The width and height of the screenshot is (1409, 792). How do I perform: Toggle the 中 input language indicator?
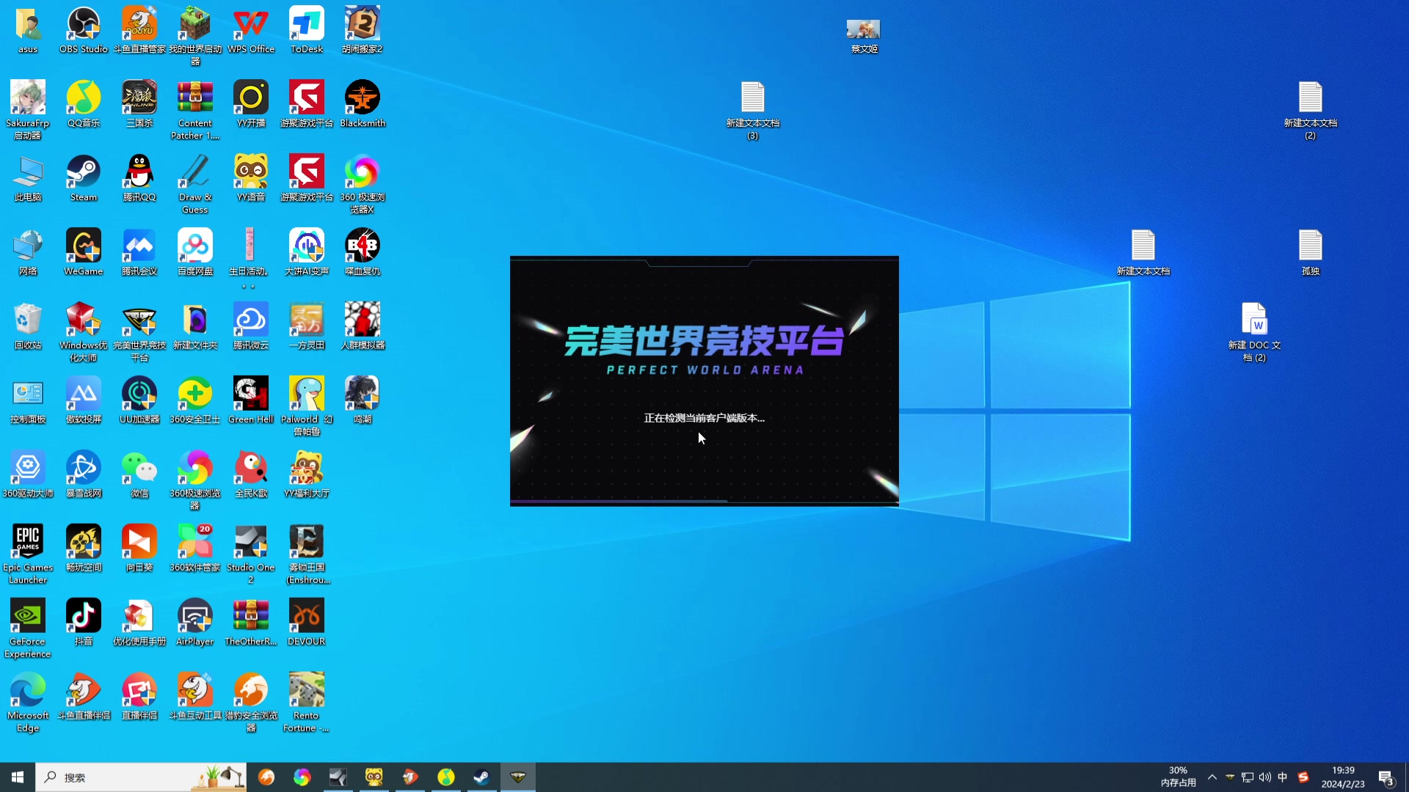point(1283,777)
